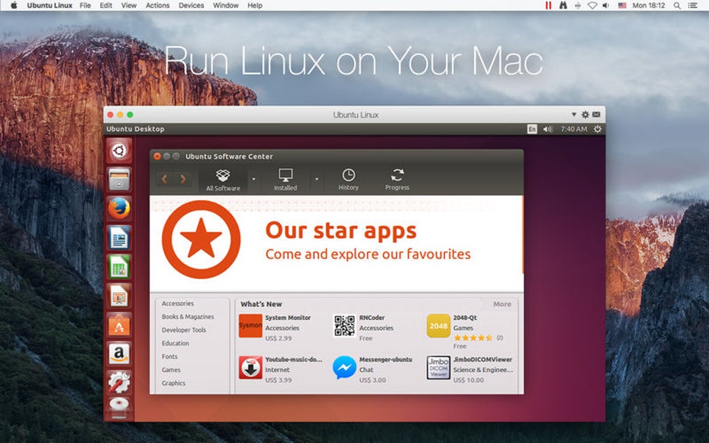This screenshot has height=443, width=709.
Task: Open LibreOffice Impress in the launcher
Action: 119,296
